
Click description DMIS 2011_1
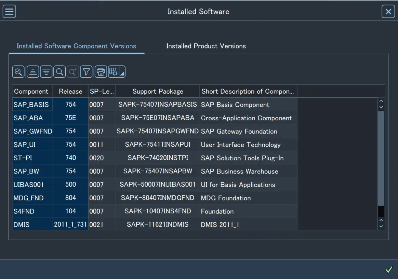click(248, 225)
